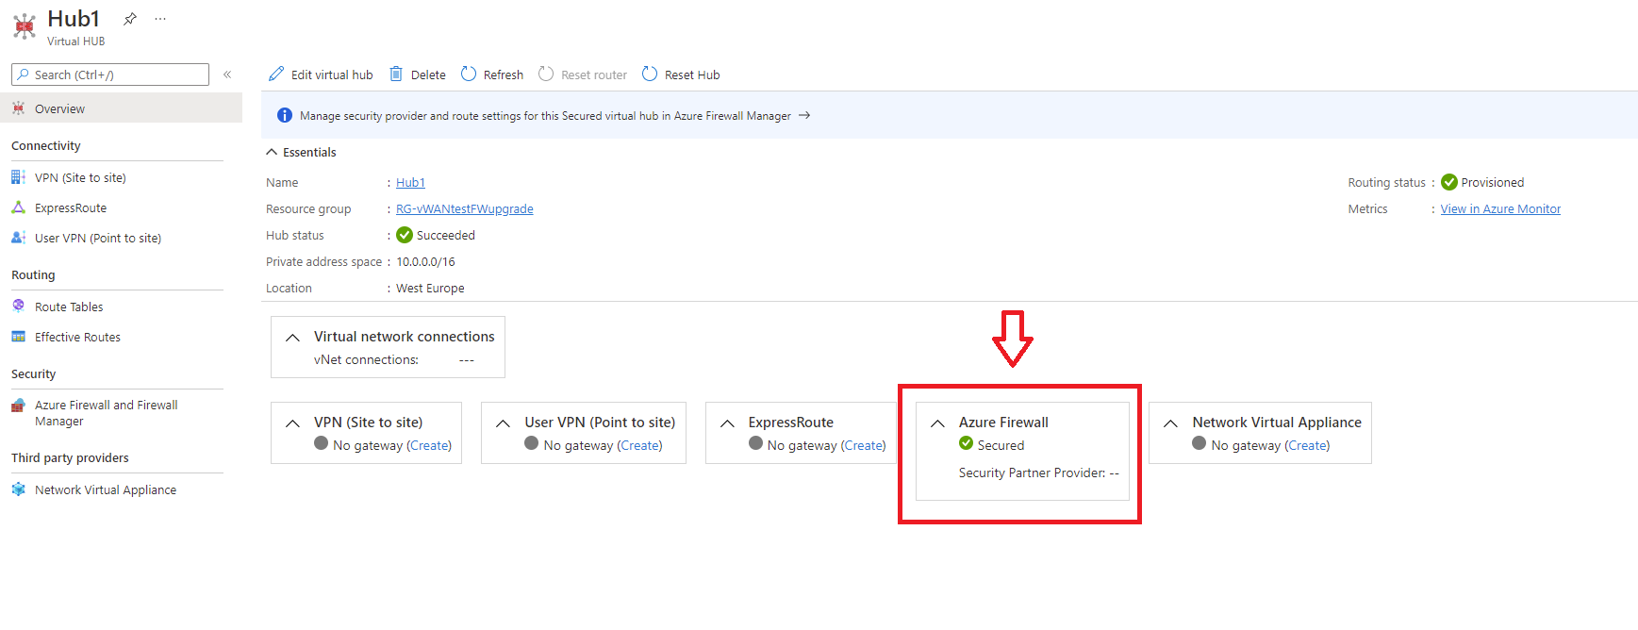Follow the arrow to Azure Firewall Manager

(x=804, y=116)
